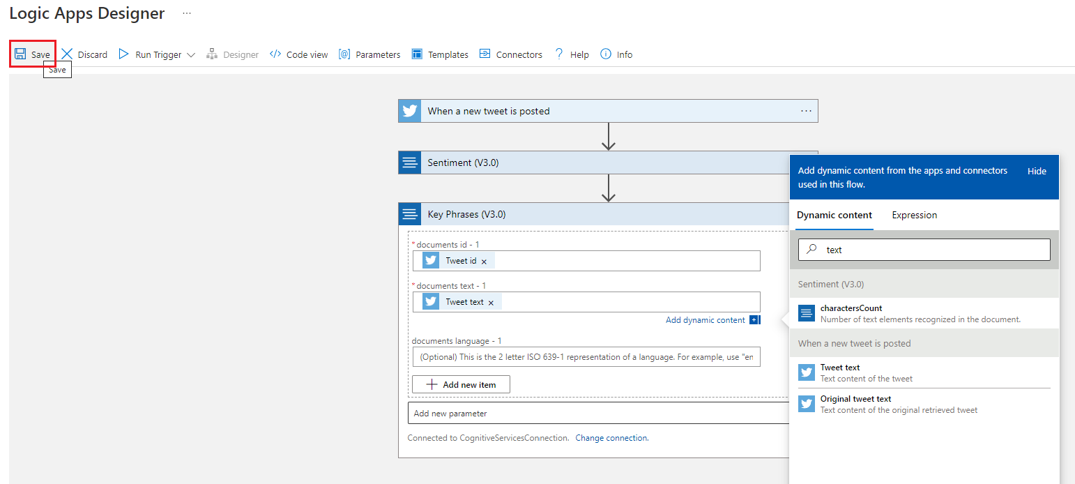
Task: Click the arrow between Sentiment and Key Phrases
Action: coord(609,188)
